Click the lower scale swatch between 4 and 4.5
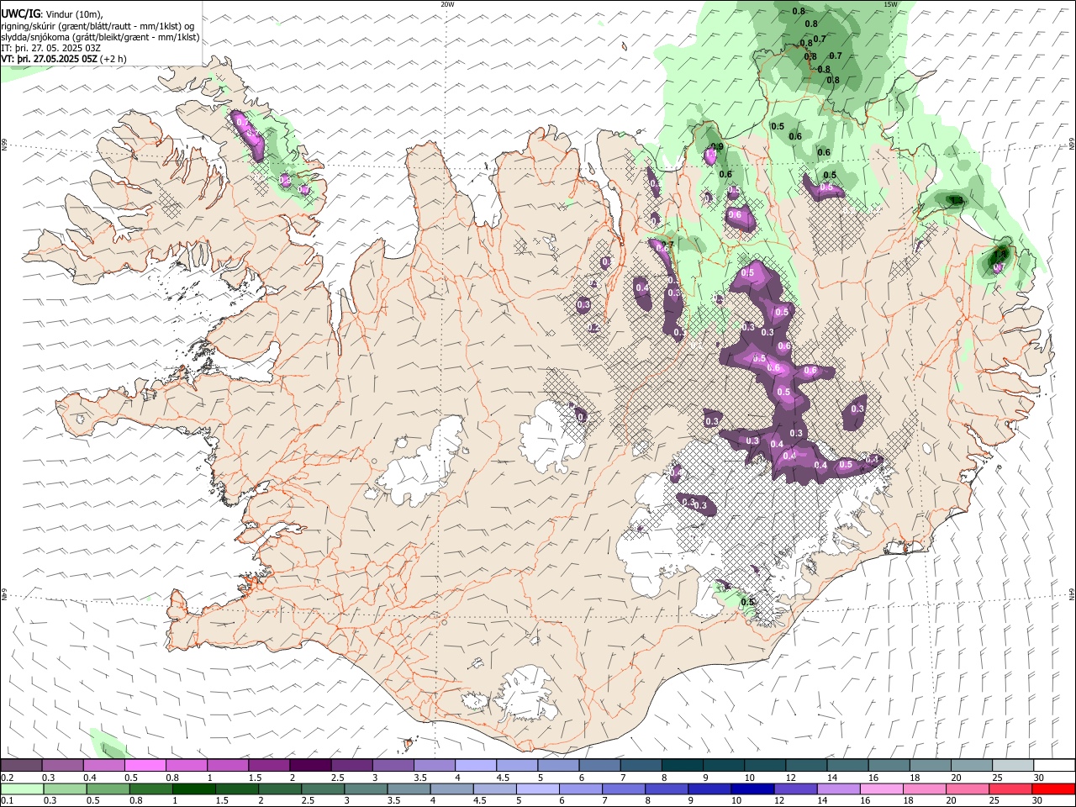1076x807 pixels. click(x=454, y=789)
